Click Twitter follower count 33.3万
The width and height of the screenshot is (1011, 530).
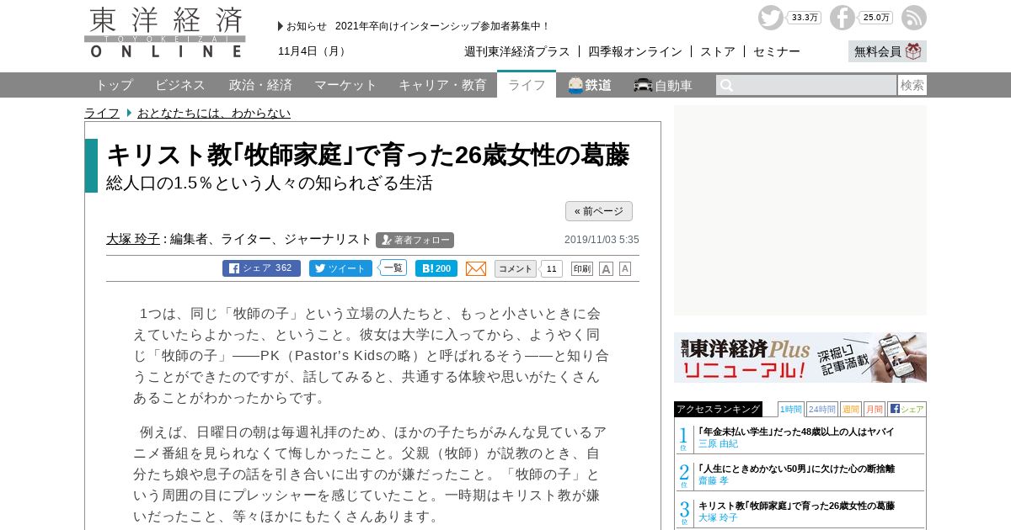tap(804, 18)
